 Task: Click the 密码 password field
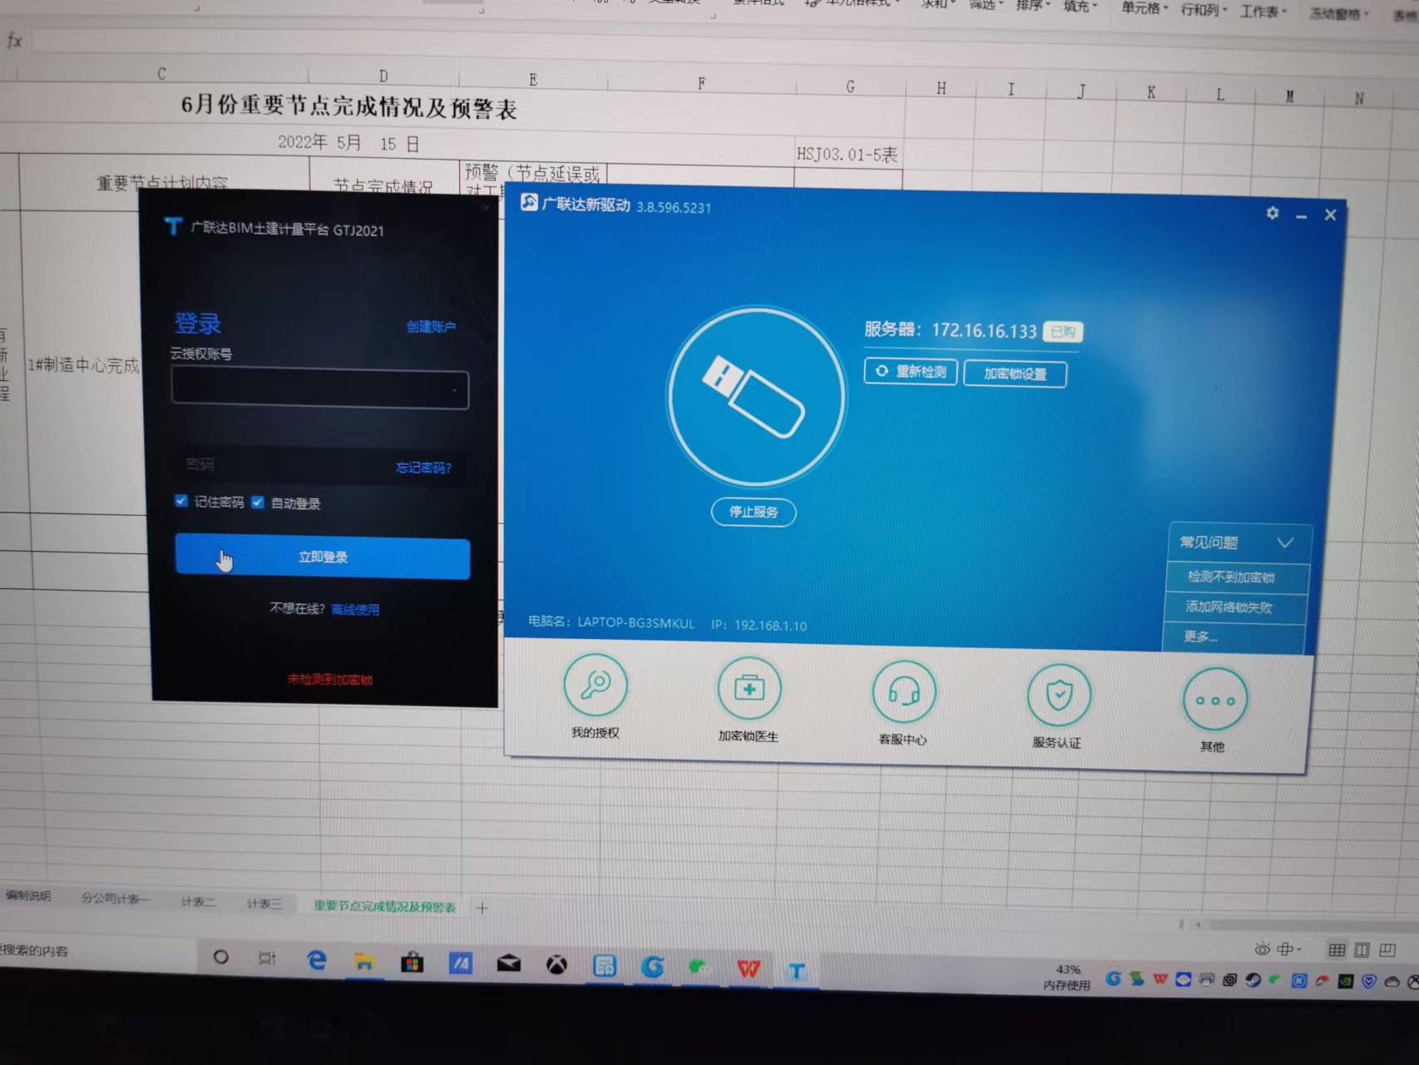pos(320,466)
